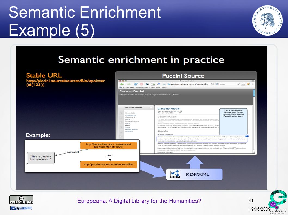This screenshot has height=215, width=288.
Task: Toggle the circle beside Nel periodo
Action: pos(121,113)
